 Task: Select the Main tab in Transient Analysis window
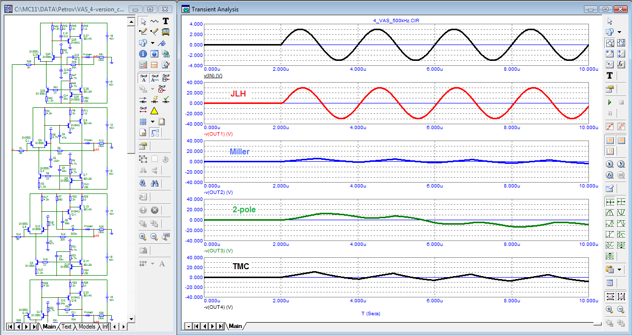235,326
